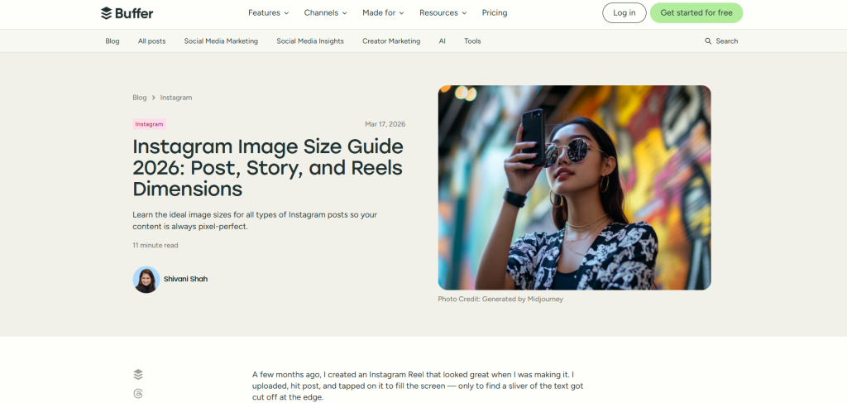Expand the Channels menu
847x403 pixels.
coord(326,13)
